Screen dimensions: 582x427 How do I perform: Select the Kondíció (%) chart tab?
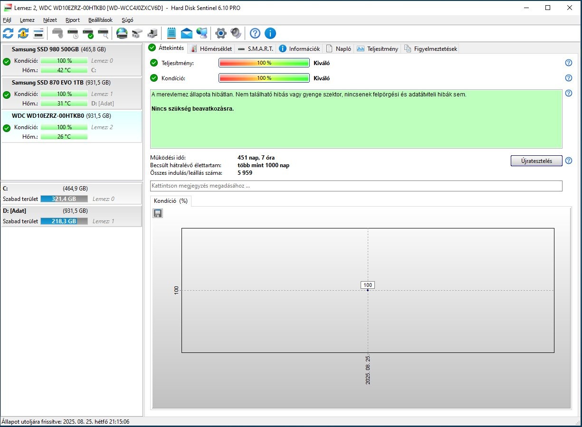point(171,201)
